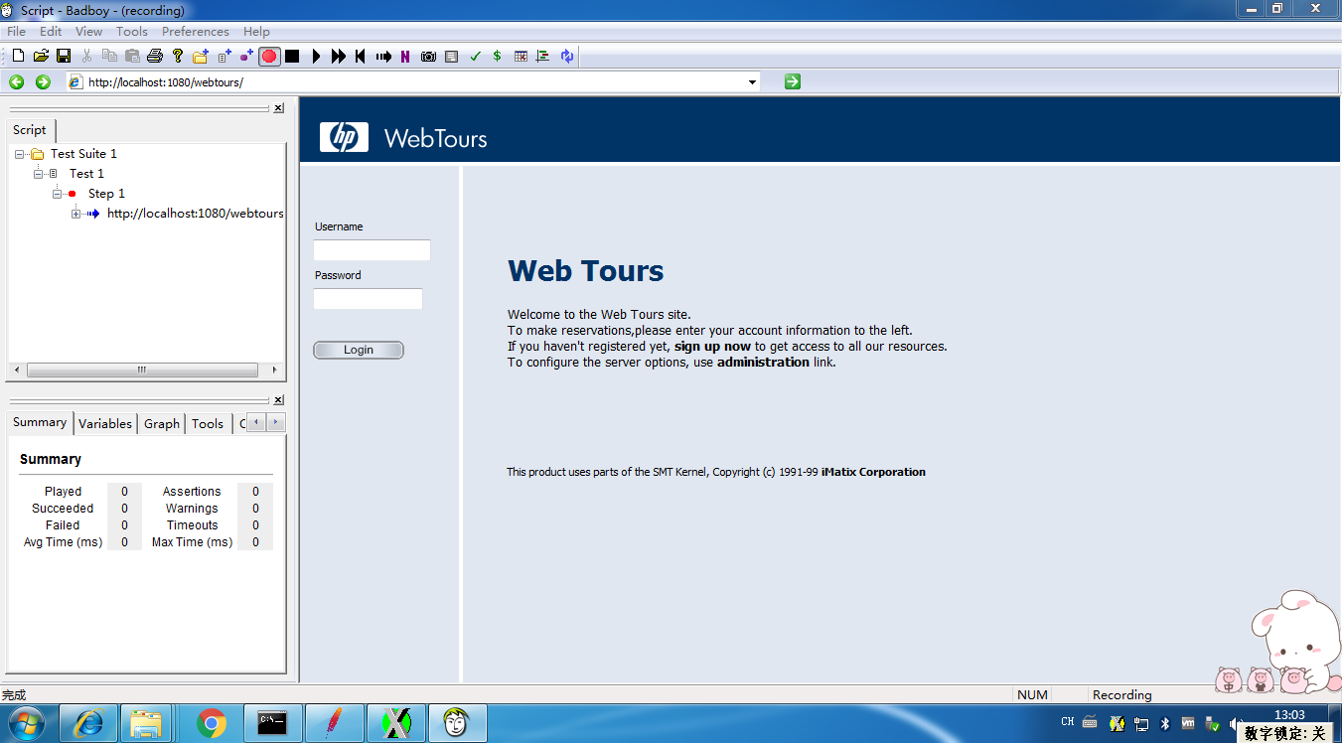Open the File menu
The width and height of the screenshot is (1342, 743).
click(17, 32)
